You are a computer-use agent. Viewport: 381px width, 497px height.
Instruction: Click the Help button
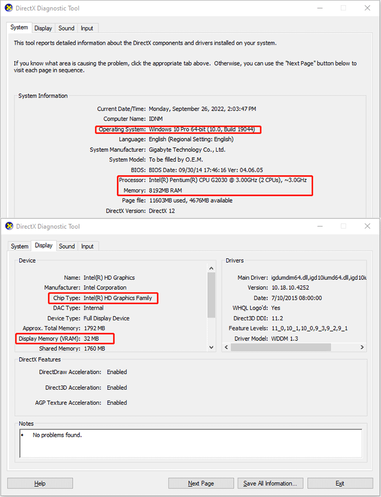coord(40,483)
